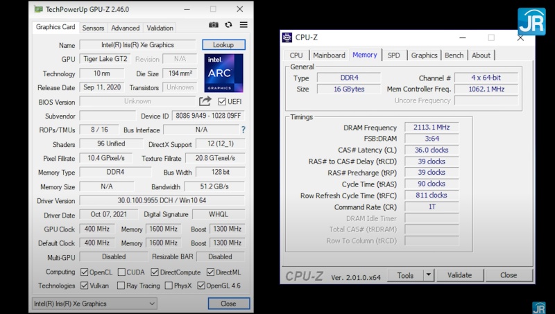Click the BIOS export share icon
Image resolution: width=555 pixels, height=314 pixels.
[205, 101]
